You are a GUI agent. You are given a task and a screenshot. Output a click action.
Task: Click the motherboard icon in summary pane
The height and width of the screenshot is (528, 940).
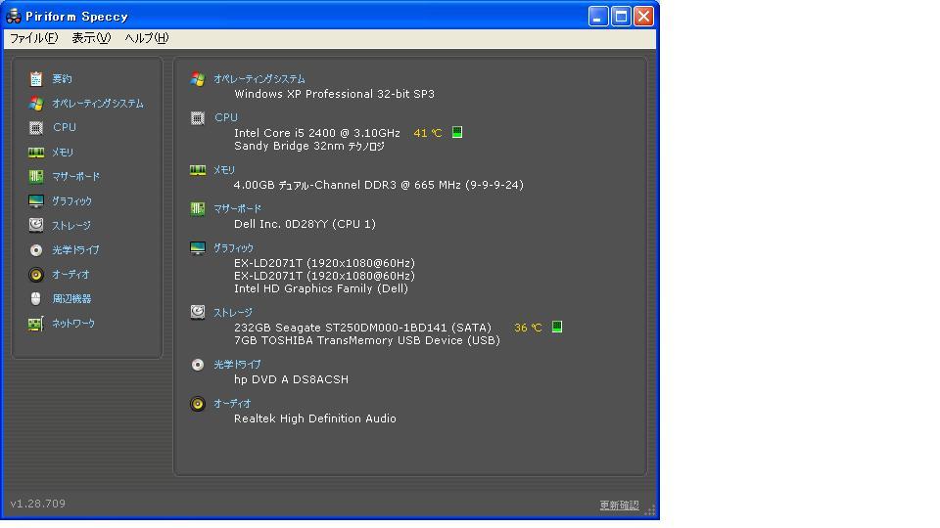197,209
